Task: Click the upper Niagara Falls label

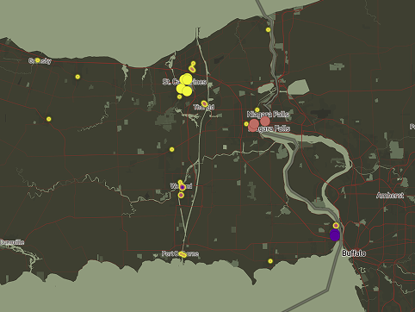Action: [268, 115]
